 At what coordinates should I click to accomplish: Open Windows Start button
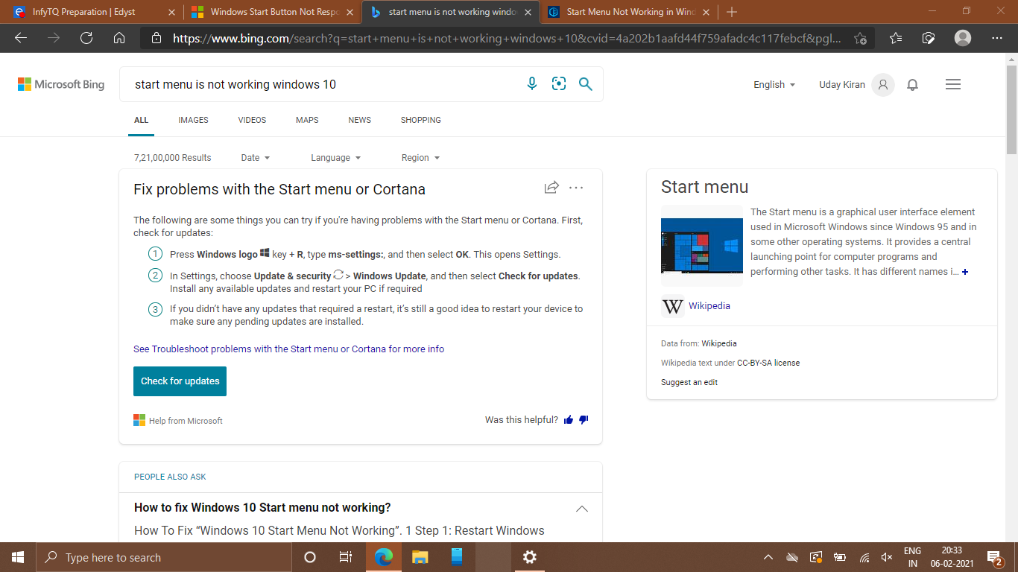(18, 557)
